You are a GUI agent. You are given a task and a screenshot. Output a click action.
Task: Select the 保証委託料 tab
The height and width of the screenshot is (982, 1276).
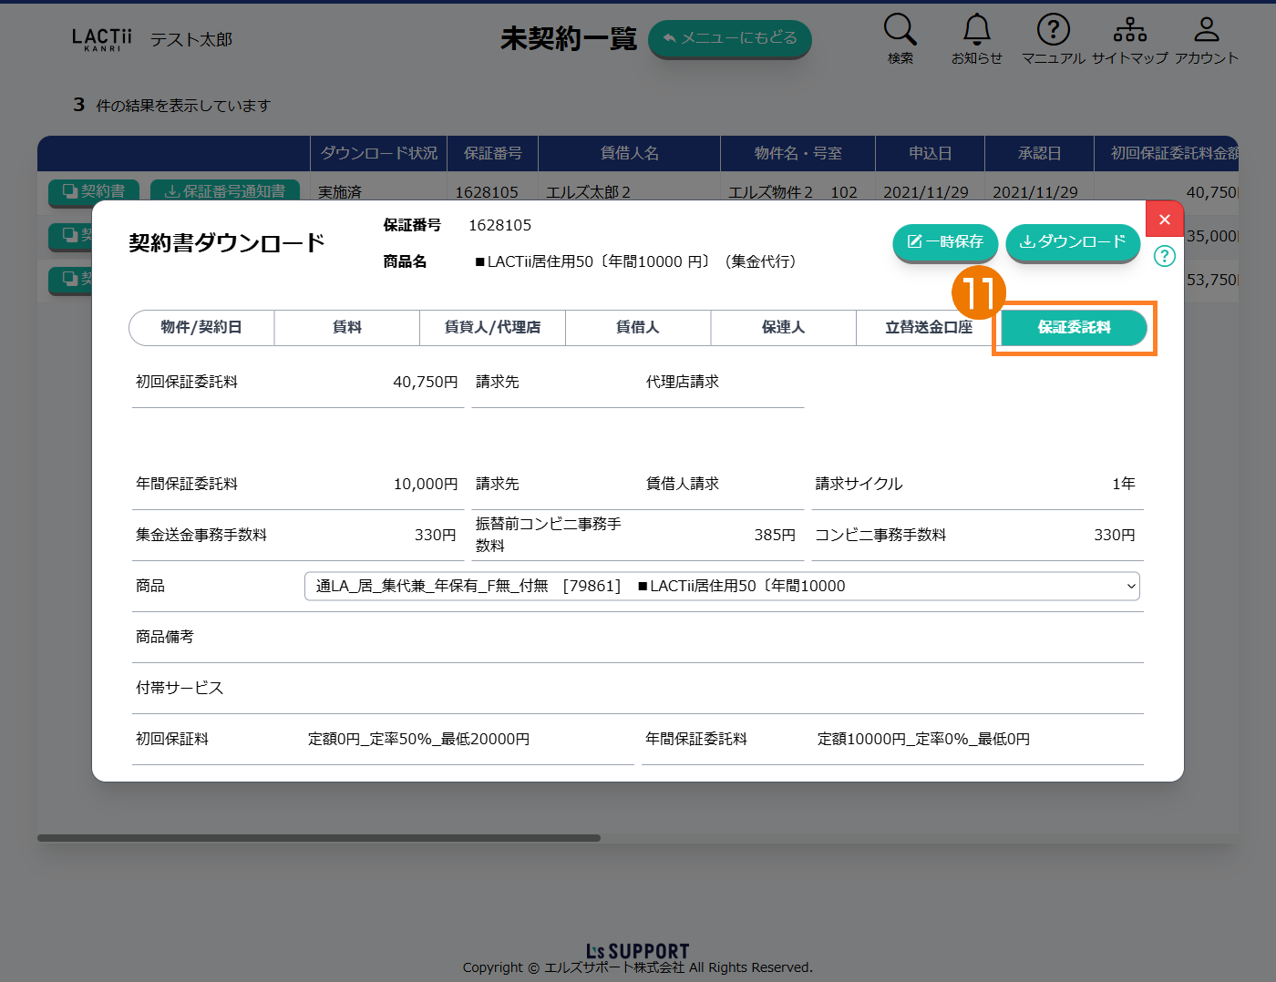pos(1074,327)
